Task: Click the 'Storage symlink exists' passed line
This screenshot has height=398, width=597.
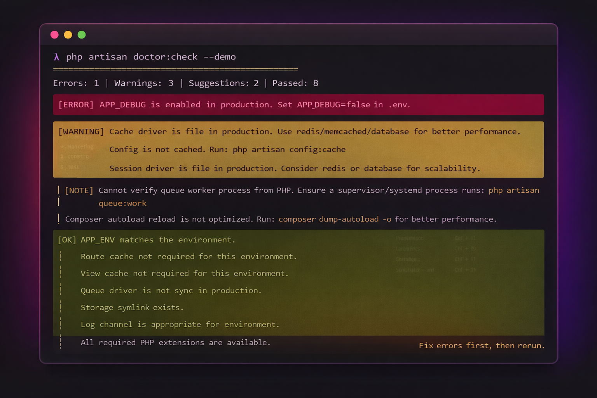Action: [132, 307]
